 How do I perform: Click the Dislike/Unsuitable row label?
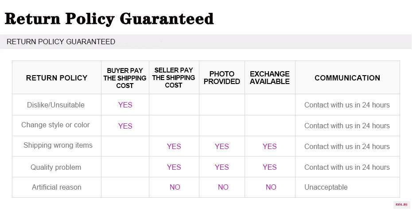click(x=56, y=105)
